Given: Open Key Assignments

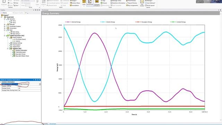Looking at the screenshot, I should click(x=132, y=6).
